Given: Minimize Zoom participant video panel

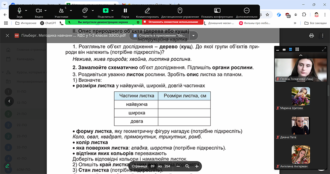Looking at the screenshot, I should 278,49.
